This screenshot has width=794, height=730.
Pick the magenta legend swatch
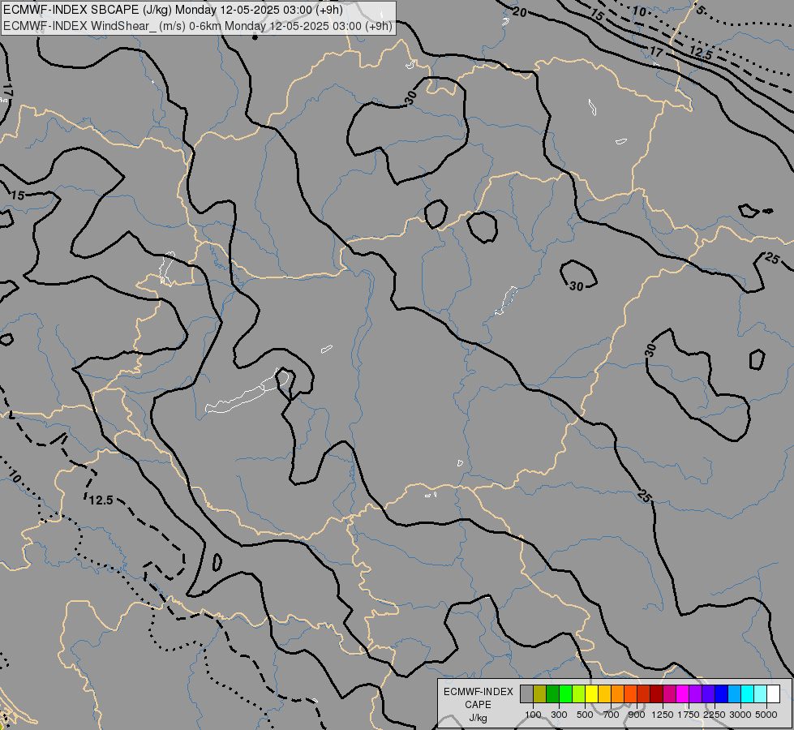(683, 694)
